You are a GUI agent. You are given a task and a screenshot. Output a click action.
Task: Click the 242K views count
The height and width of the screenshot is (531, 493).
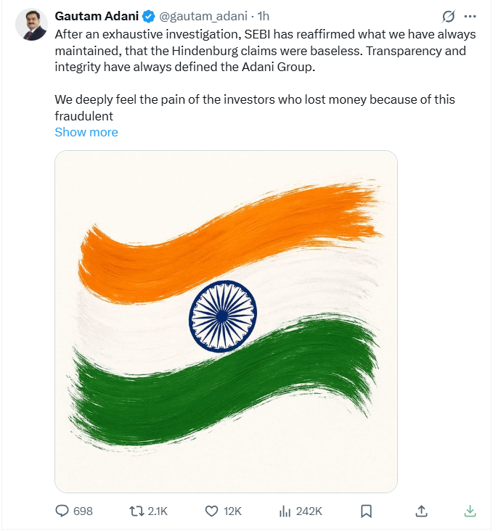pos(309,511)
